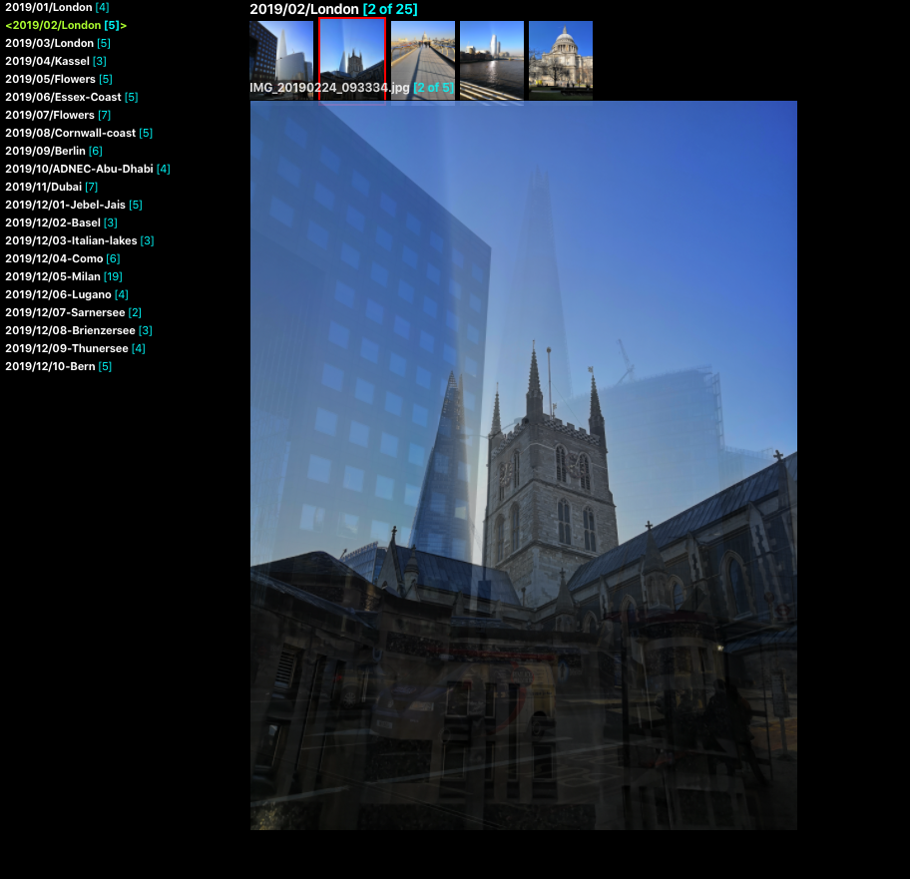Open the 2019/12/10-Bern album
910x879 pixels.
(x=59, y=367)
